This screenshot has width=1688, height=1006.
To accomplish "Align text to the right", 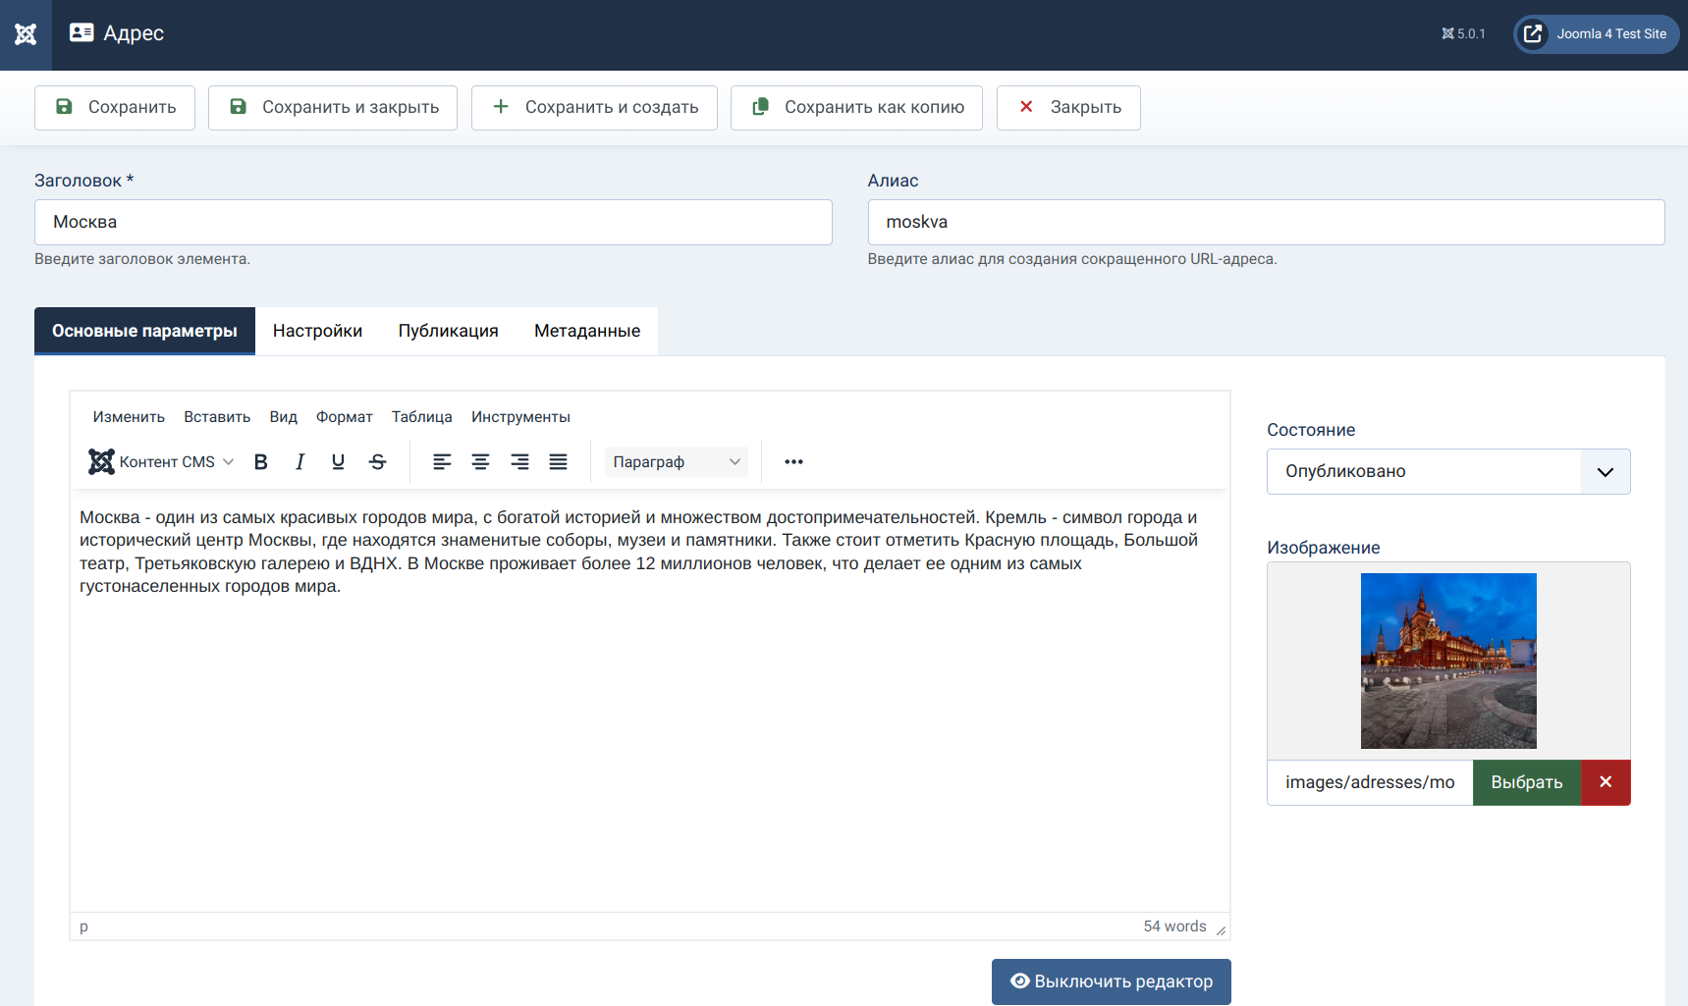I will click(x=519, y=462).
